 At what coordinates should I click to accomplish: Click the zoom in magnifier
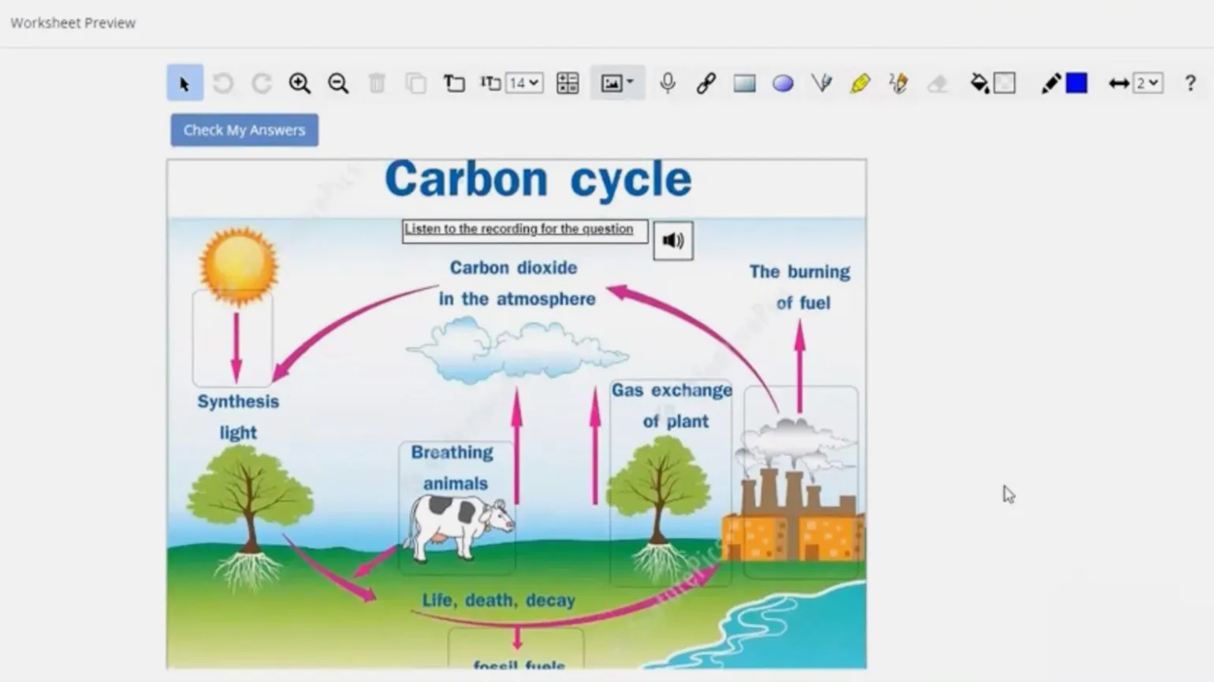coord(300,83)
